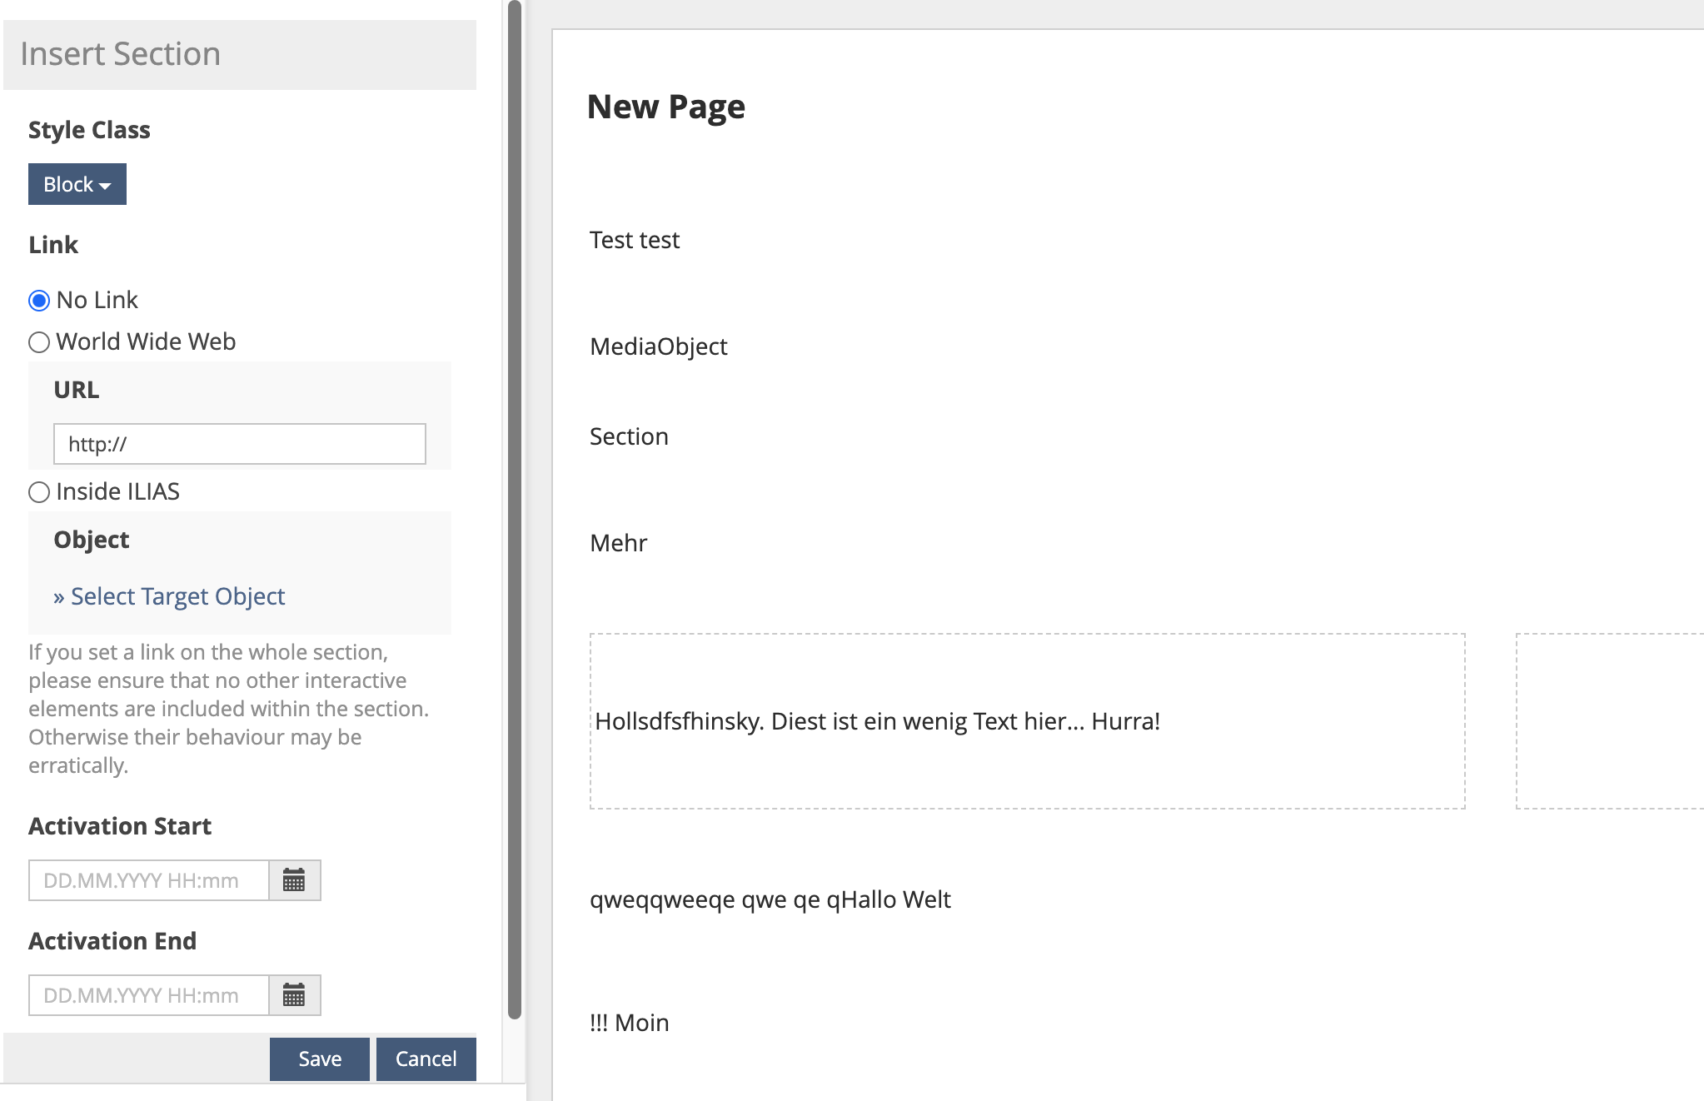
Task: Open the Activation End calendar picker
Action: tap(294, 995)
